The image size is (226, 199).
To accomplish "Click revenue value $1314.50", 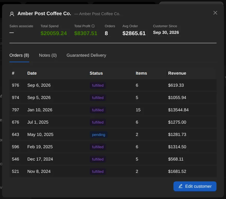I will pos(177,147).
